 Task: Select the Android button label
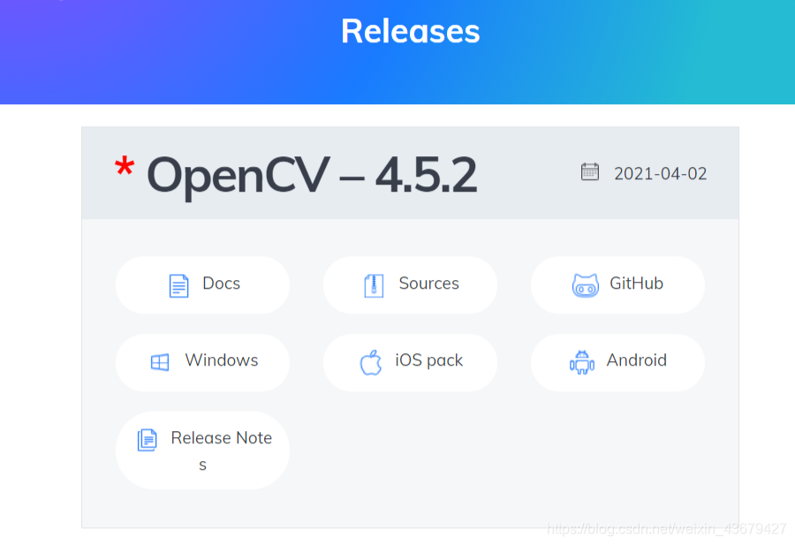(x=636, y=360)
